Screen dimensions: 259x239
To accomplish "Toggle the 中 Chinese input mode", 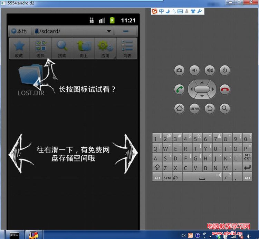I will point(161,11).
